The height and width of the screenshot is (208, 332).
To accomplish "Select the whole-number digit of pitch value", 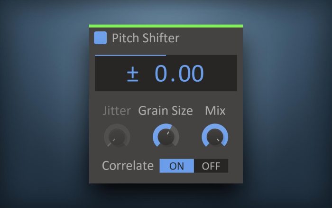I will (x=161, y=73).
